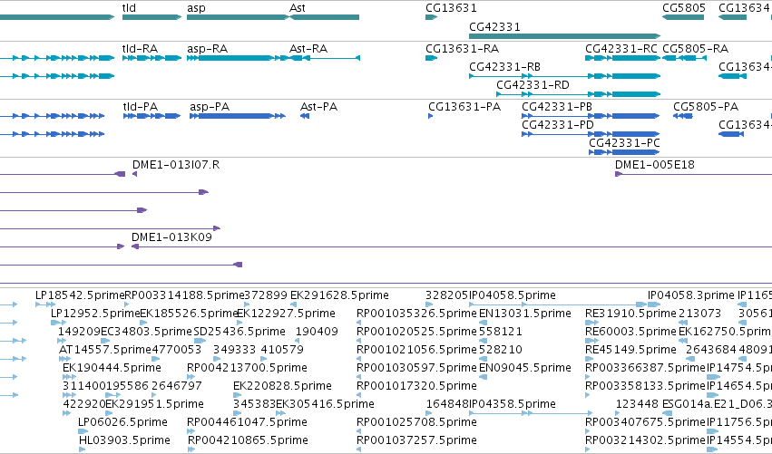This screenshot has height=454, width=772.
Task: Click the Ast-RA transcript label
Action: coord(308,49)
